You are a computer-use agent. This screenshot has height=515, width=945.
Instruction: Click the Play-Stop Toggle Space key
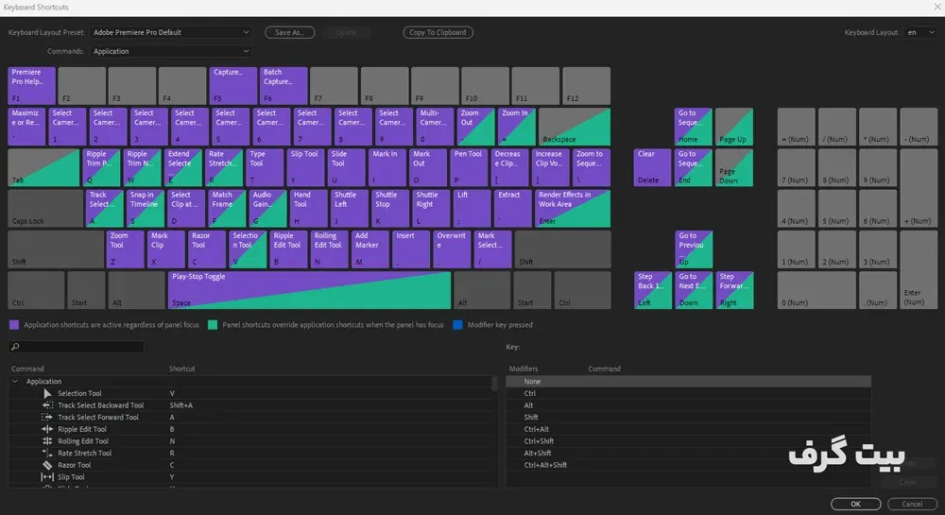309,290
